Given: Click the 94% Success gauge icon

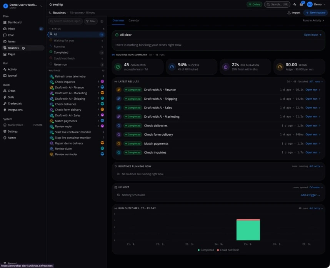Looking at the screenshot, I should pyautogui.click(x=172, y=67).
